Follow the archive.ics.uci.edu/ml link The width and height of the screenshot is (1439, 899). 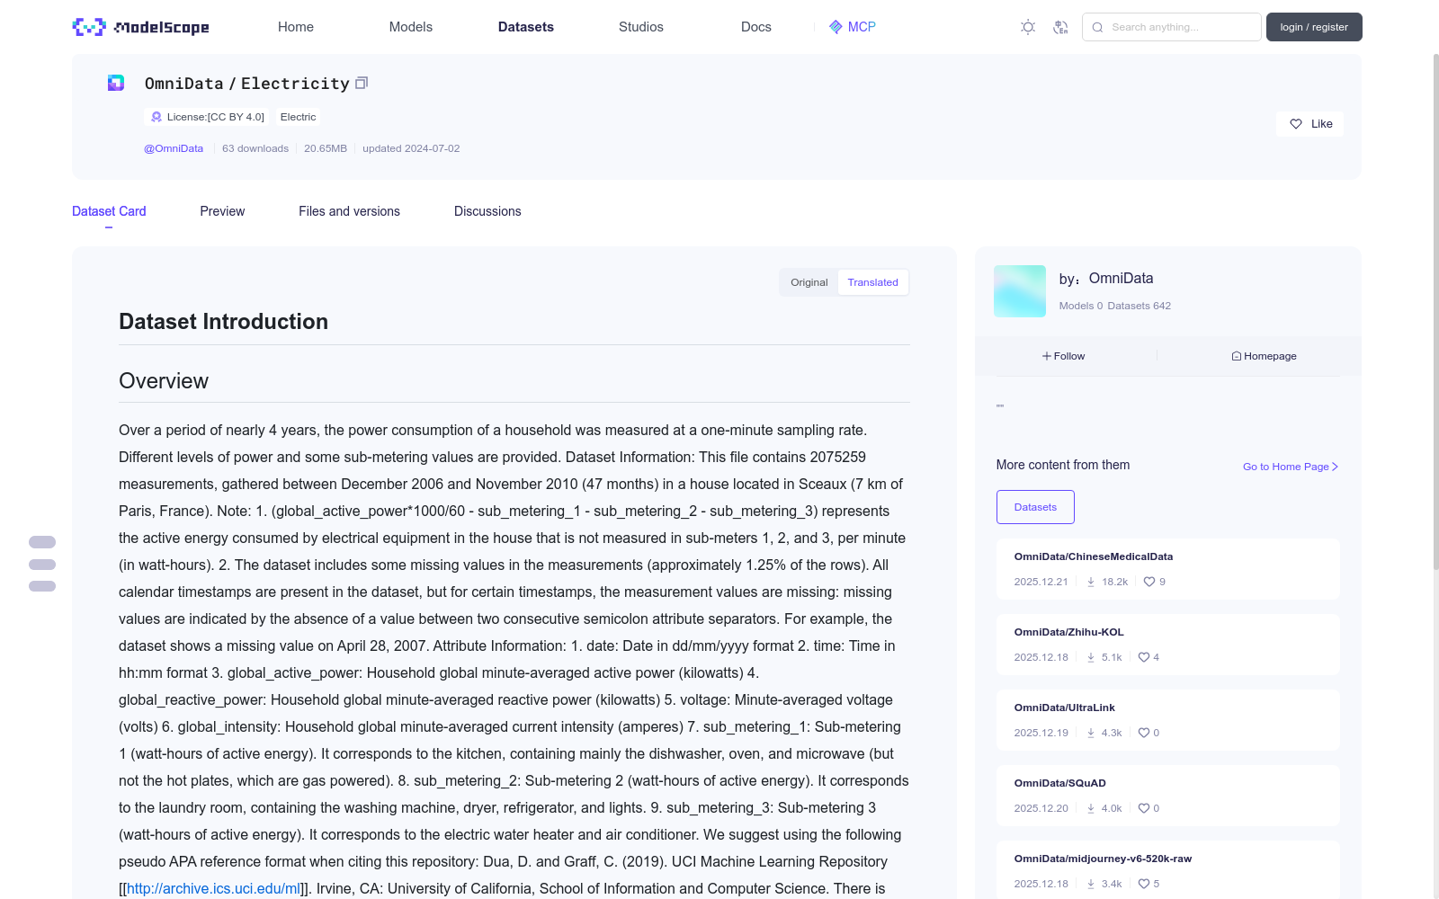[214, 888]
